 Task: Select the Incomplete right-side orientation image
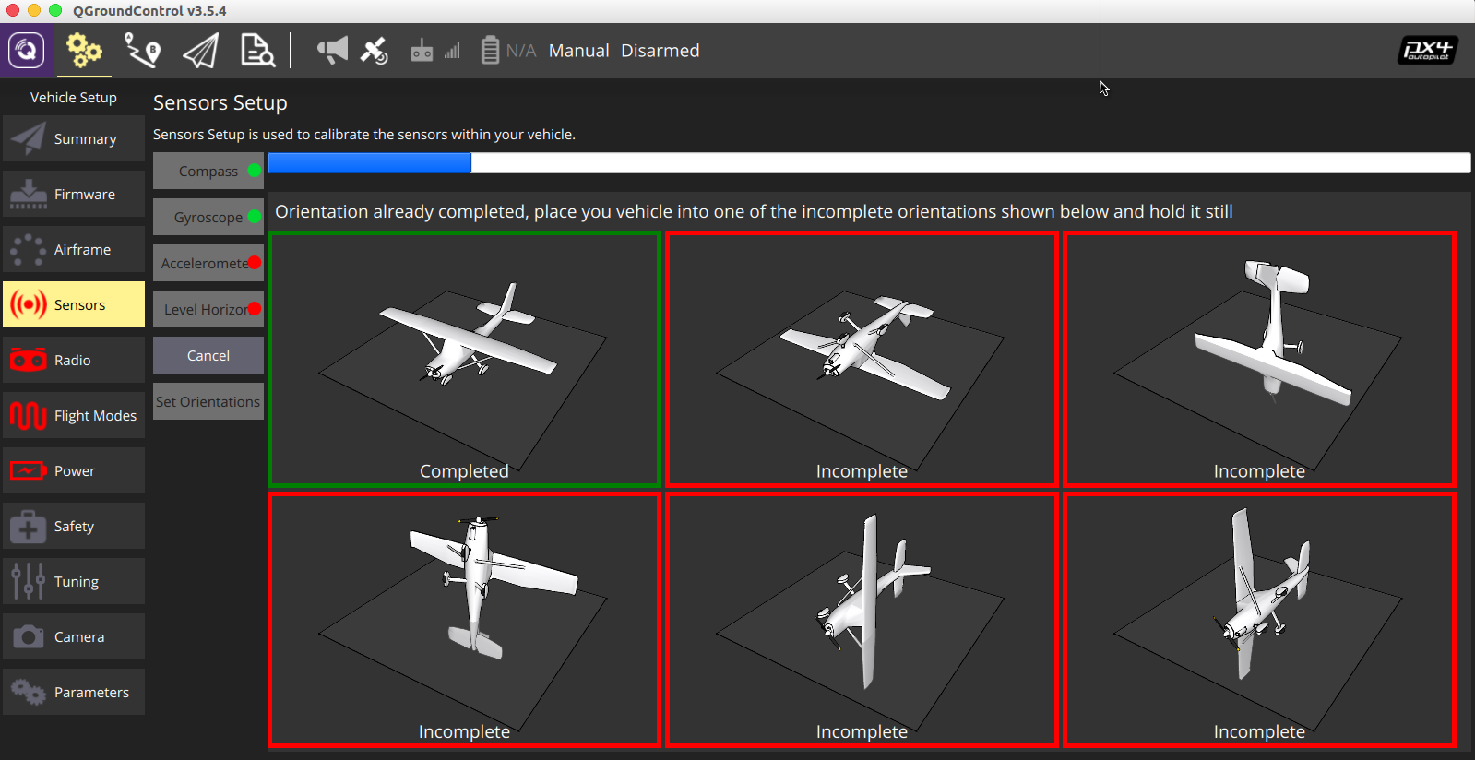pyautogui.click(x=1259, y=620)
